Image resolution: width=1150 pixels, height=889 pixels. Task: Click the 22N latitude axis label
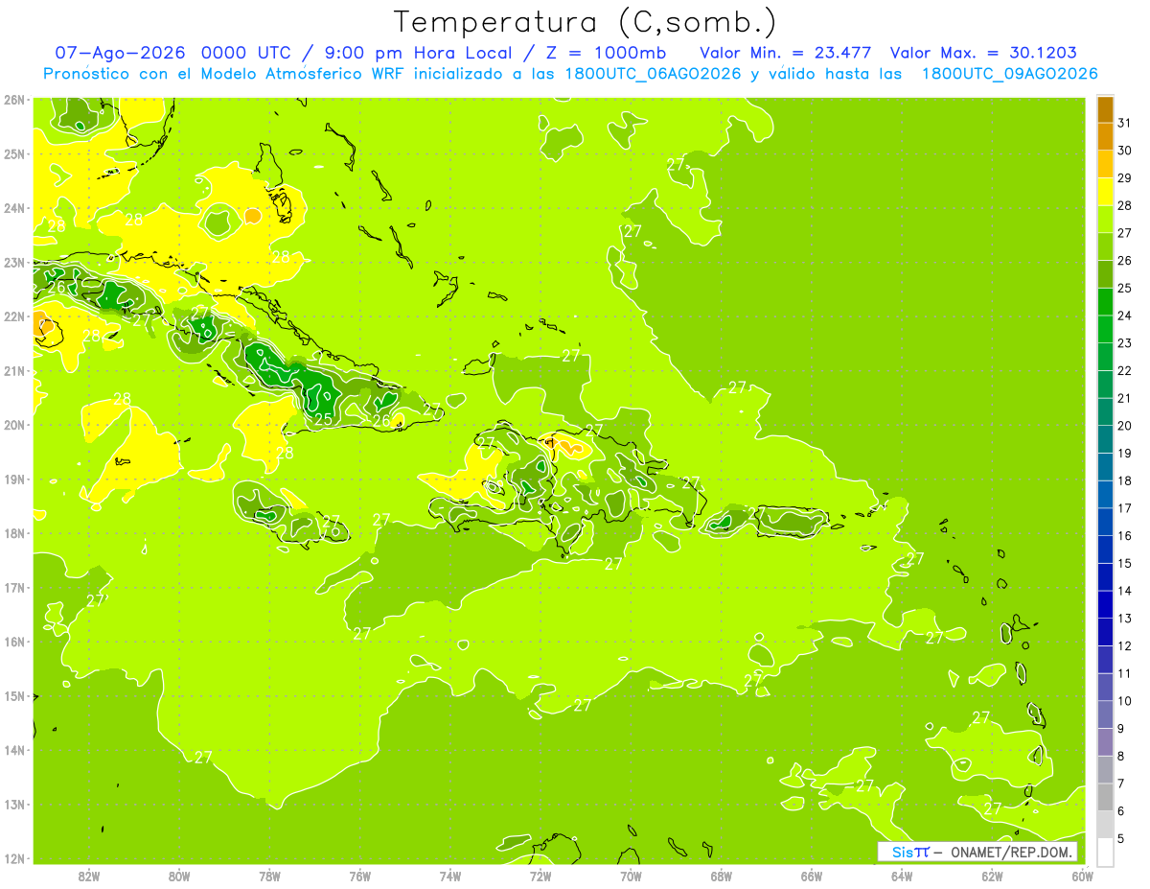[14, 316]
